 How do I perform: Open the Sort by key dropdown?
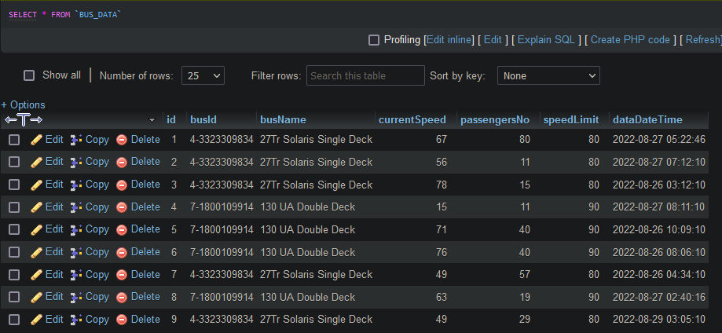[x=548, y=75]
